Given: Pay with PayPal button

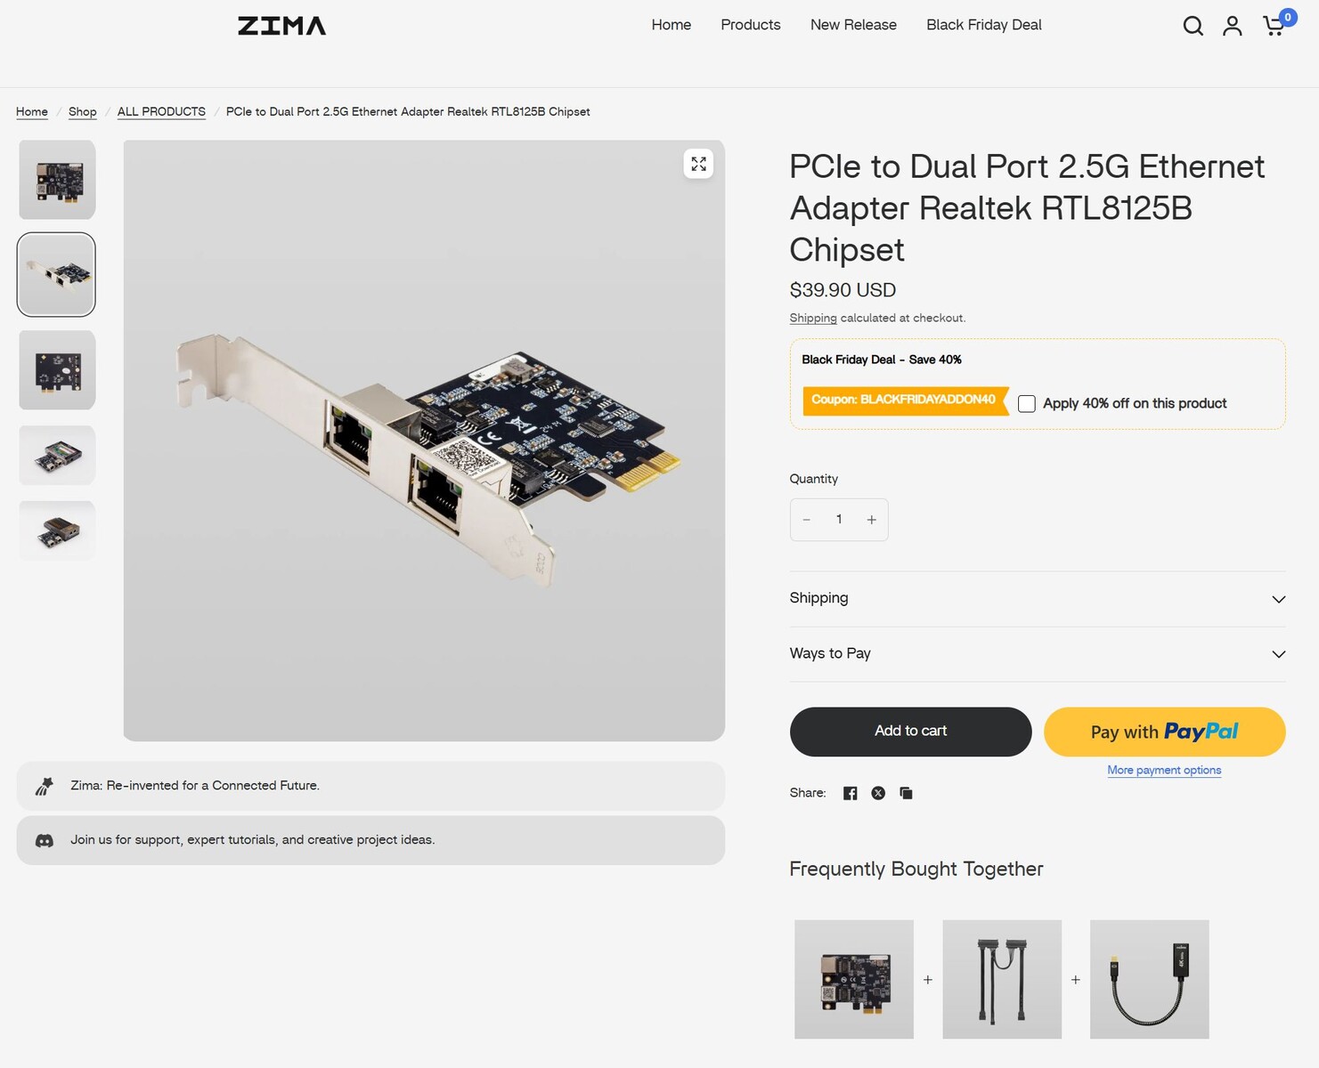Looking at the screenshot, I should 1164,732.
